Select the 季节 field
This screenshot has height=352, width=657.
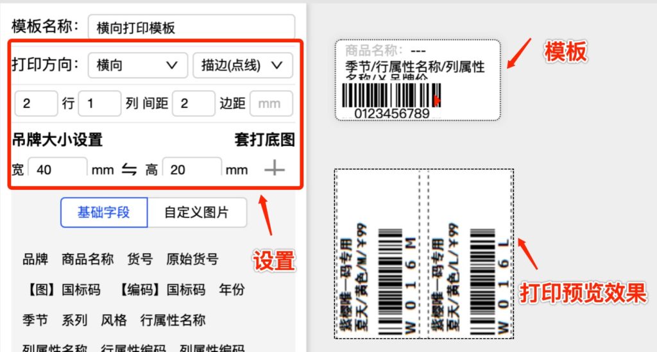[35, 320]
